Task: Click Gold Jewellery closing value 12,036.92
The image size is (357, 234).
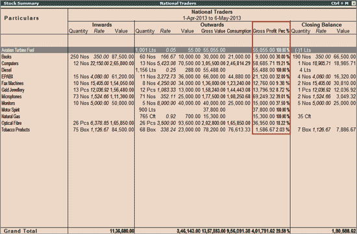Action: (345, 90)
